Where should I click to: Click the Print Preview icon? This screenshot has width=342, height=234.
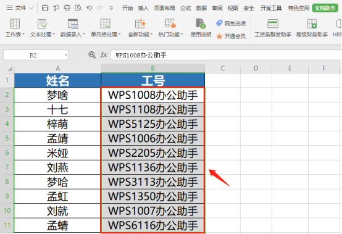coord(78,8)
